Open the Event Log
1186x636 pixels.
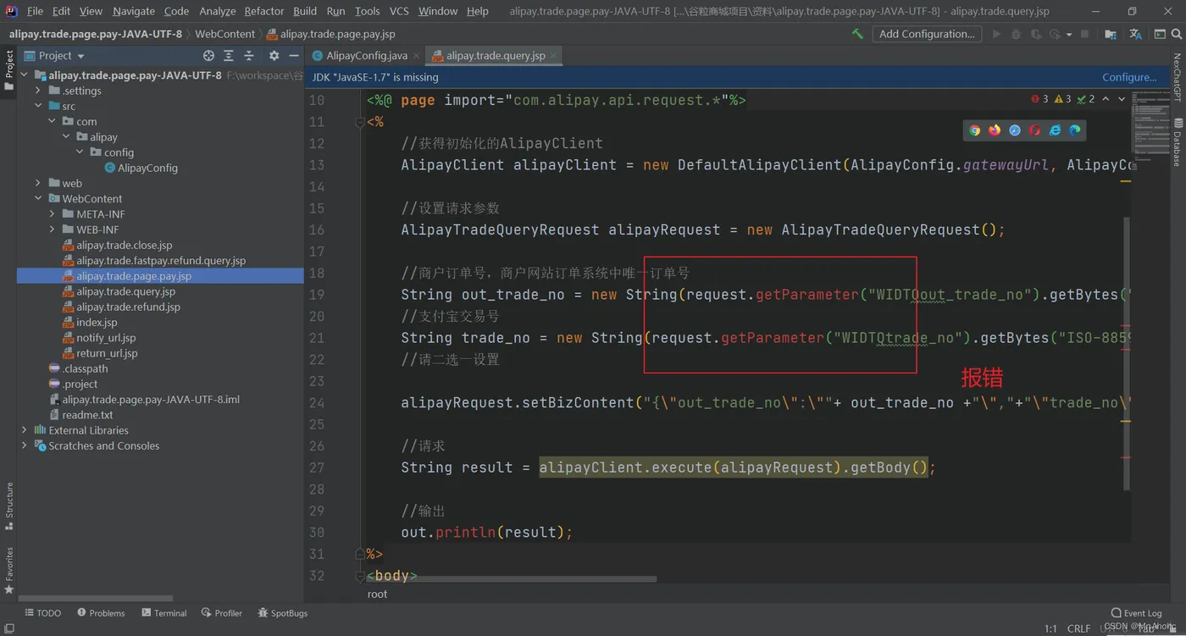tap(1136, 613)
